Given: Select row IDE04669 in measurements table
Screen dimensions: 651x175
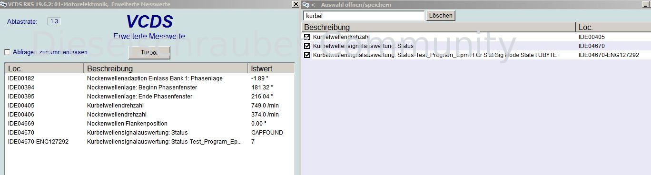Looking at the screenshot, I should click(x=149, y=124).
